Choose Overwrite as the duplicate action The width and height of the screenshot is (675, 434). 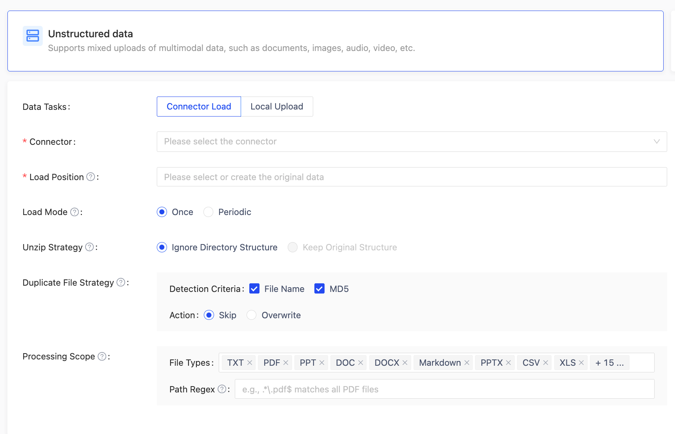(x=252, y=315)
